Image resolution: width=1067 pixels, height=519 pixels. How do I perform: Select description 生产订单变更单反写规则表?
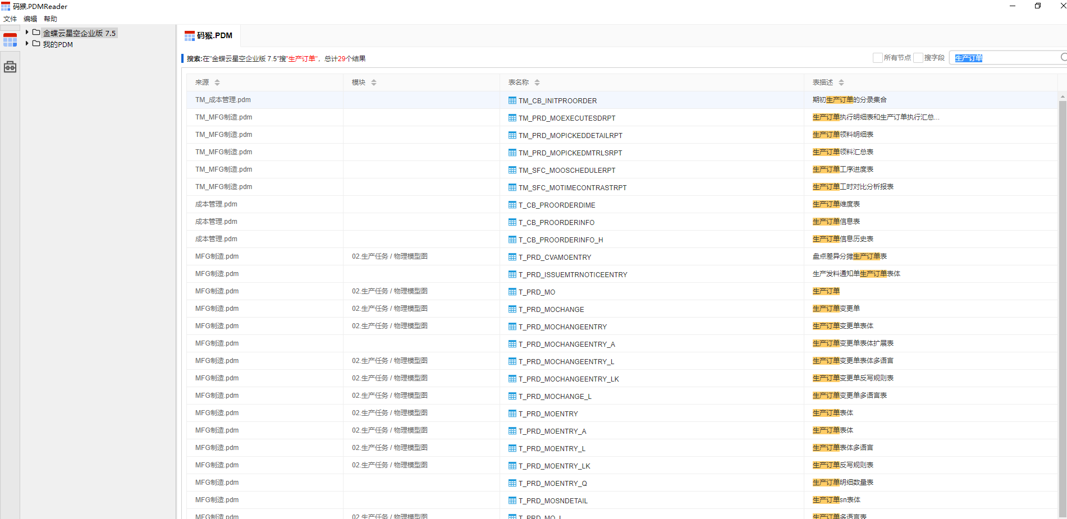point(853,378)
